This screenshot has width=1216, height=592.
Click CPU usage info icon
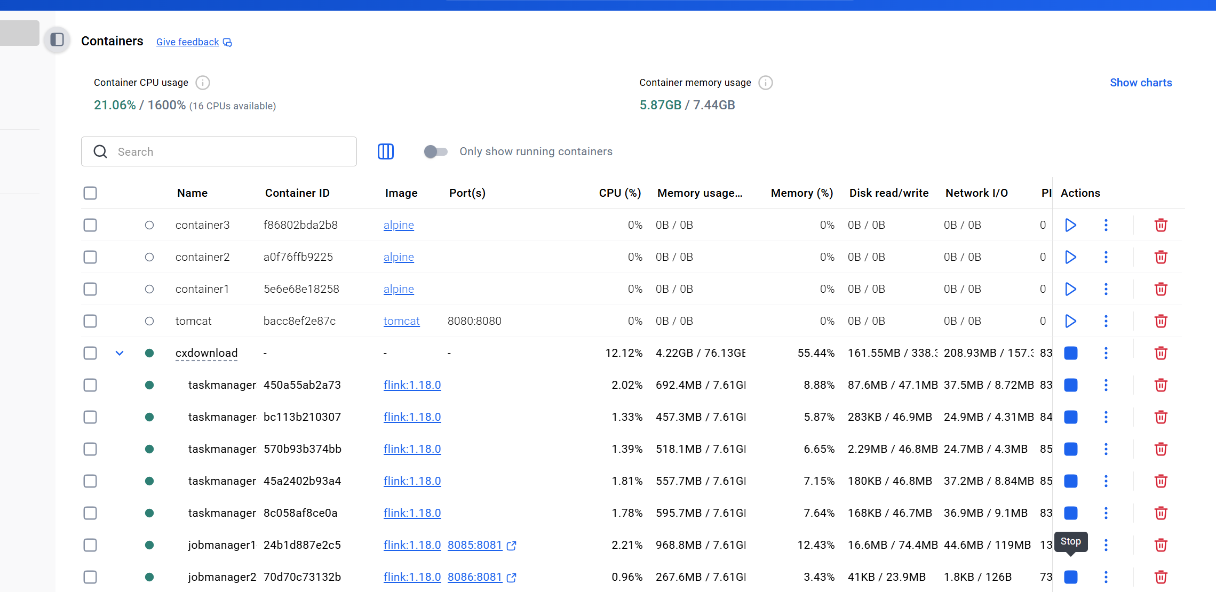click(x=203, y=83)
